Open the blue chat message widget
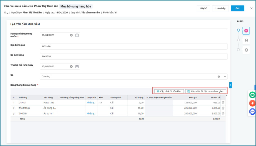The height and width of the screenshot is (146, 256). click(x=252, y=111)
